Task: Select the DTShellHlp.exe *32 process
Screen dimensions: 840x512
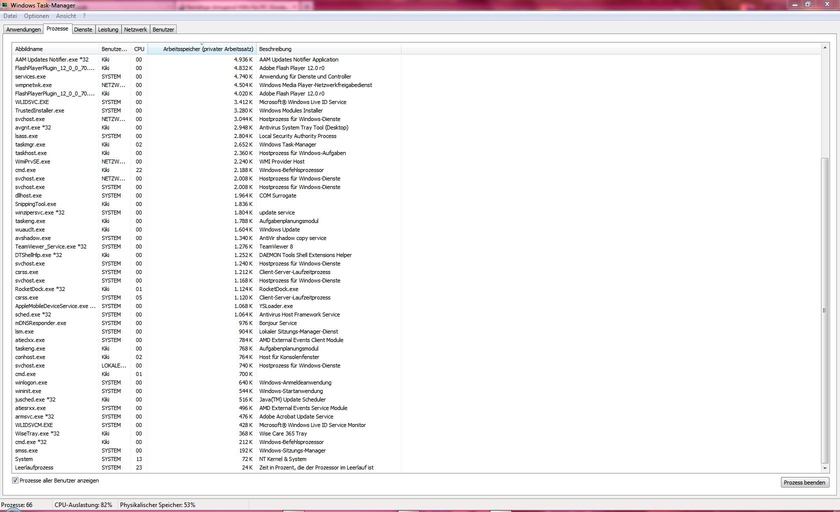Action: [x=206, y=255]
